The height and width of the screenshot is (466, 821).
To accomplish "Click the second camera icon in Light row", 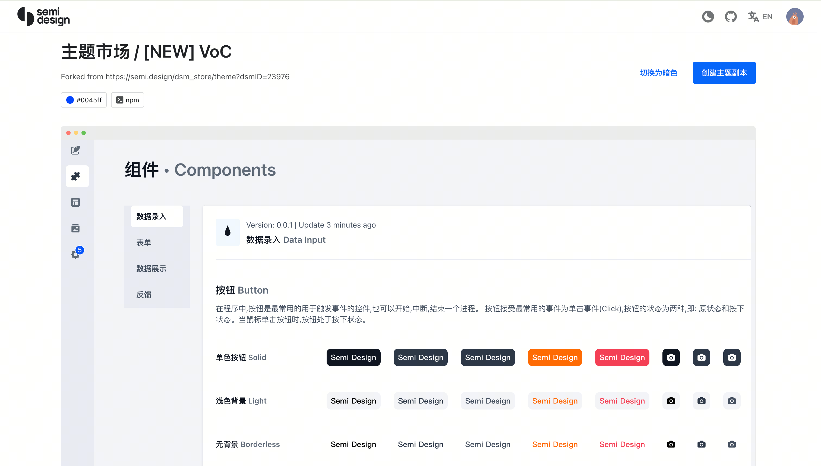I will click(701, 401).
